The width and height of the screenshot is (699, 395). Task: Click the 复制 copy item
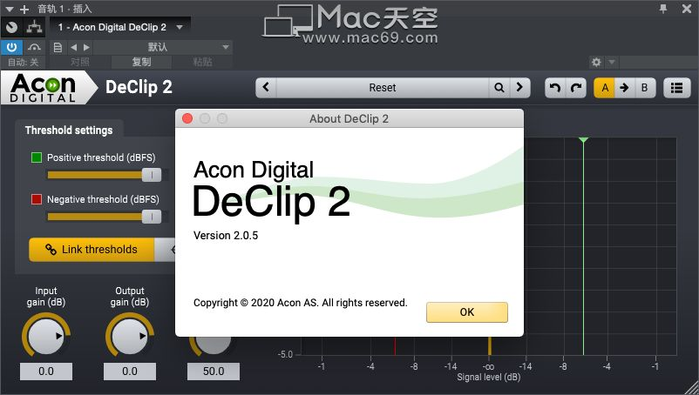click(141, 62)
